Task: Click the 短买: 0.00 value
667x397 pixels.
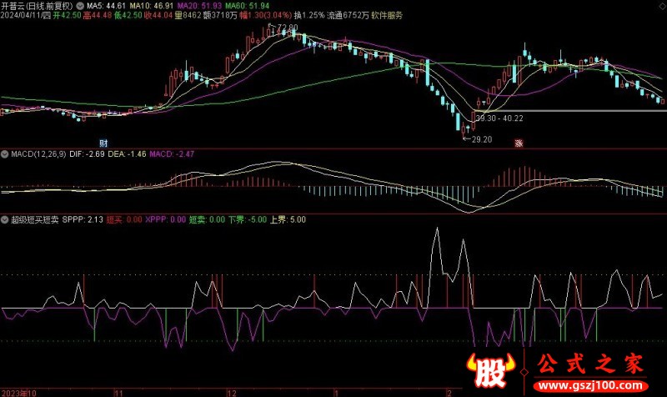Action: coord(124,219)
